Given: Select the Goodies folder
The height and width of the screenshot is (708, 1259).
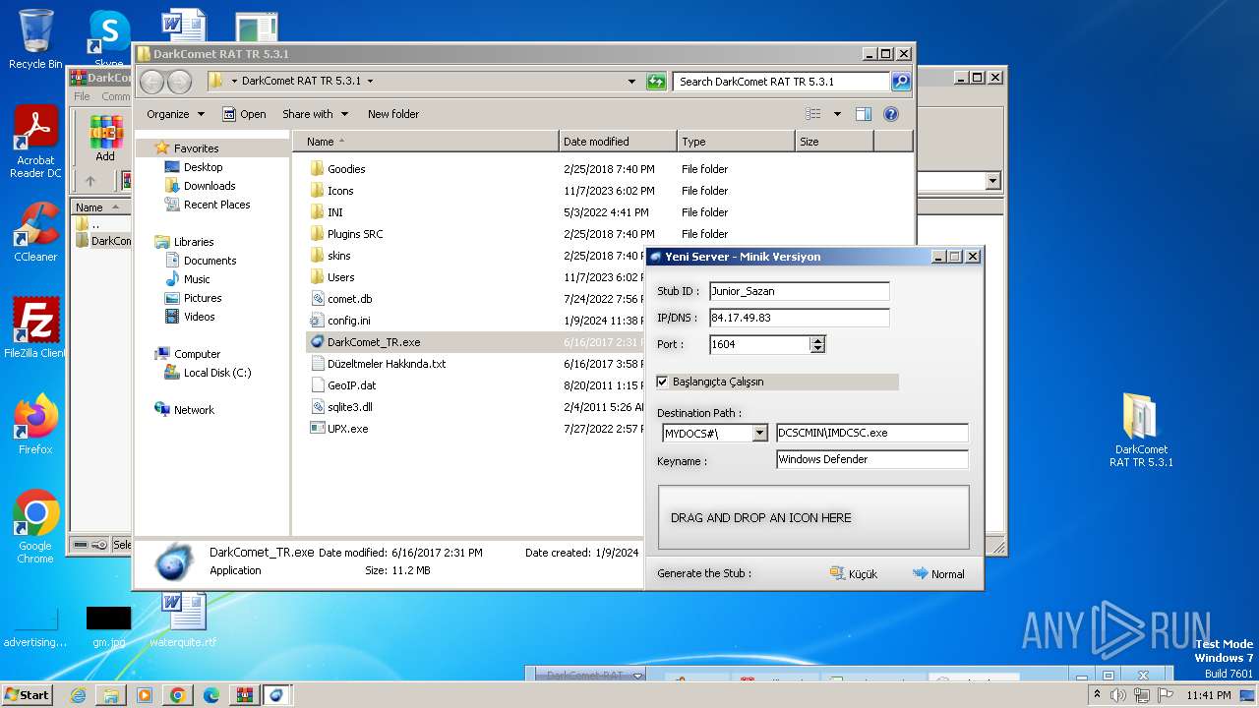Looking at the screenshot, I should pyautogui.click(x=346, y=169).
